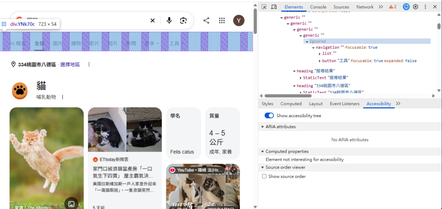Viewport: 442px width, 209px height.
Task: Switch to the Elements tab
Action: [x=294, y=7]
